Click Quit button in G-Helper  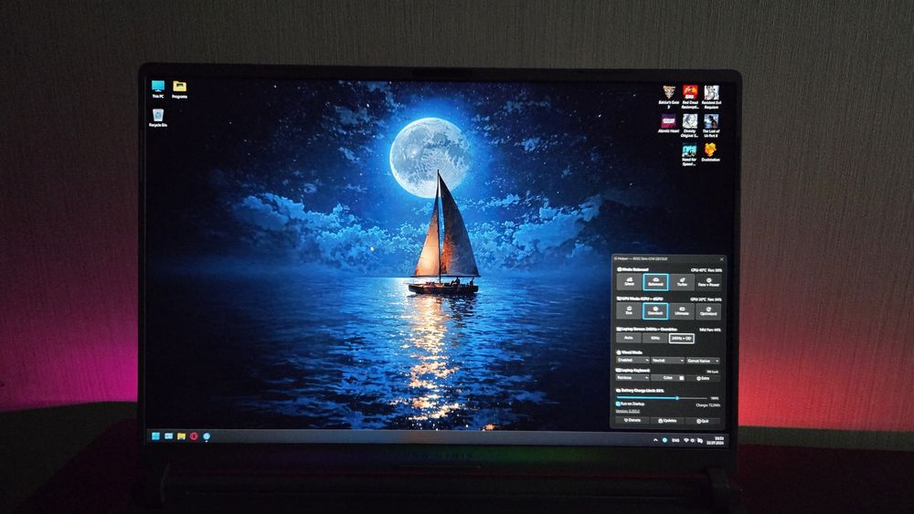[x=703, y=420]
